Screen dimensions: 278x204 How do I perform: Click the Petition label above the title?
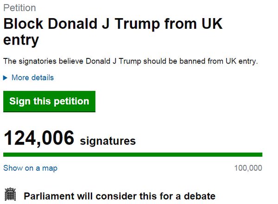pos(19,8)
